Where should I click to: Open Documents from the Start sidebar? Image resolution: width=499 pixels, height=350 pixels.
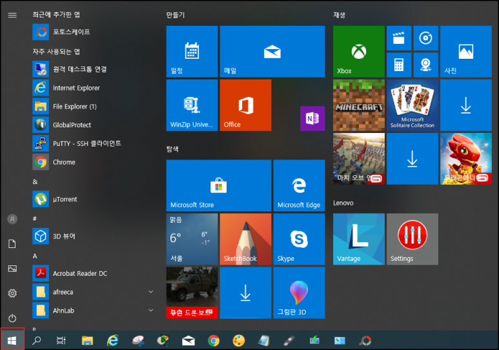tap(12, 244)
